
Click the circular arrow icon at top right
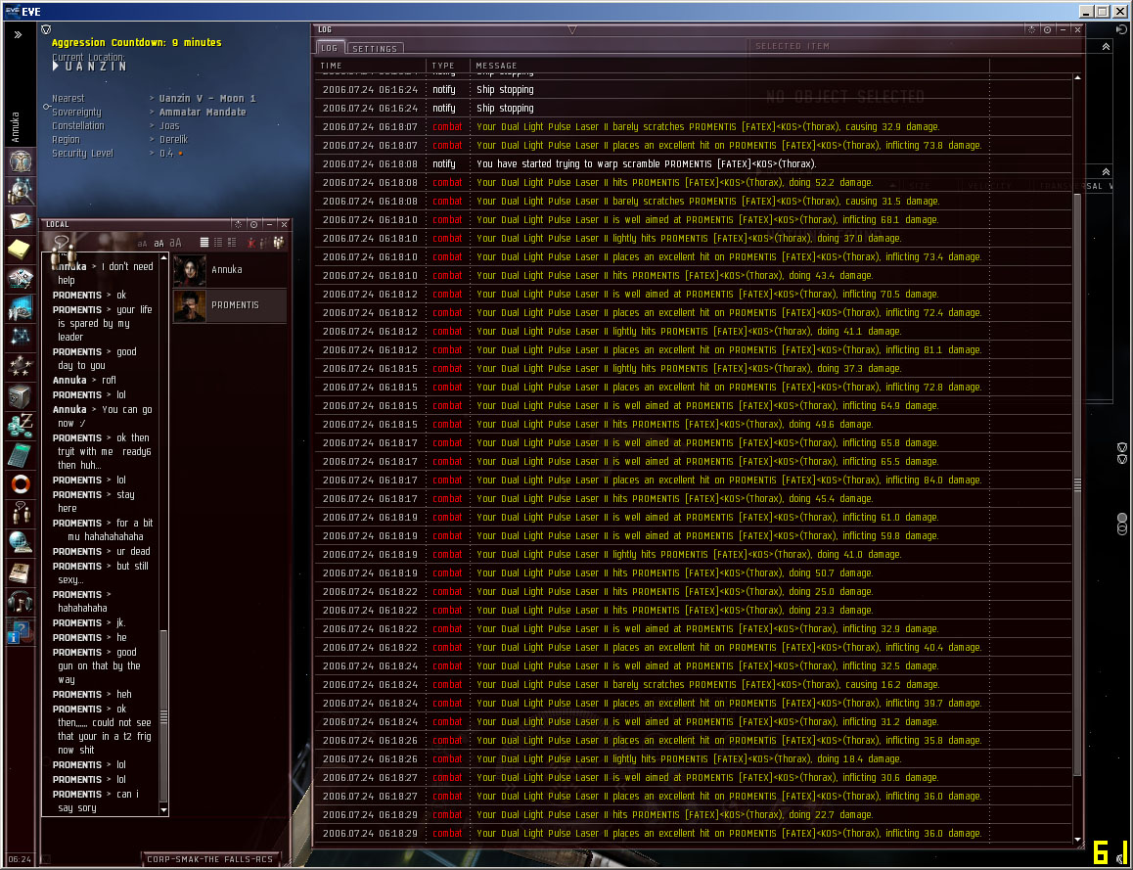(1121, 29)
